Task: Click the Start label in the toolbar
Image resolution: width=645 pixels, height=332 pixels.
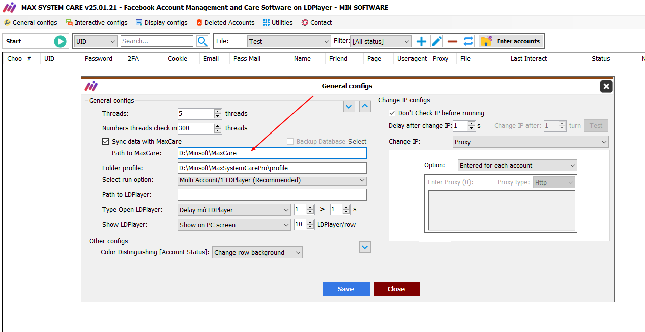Action: (14, 41)
